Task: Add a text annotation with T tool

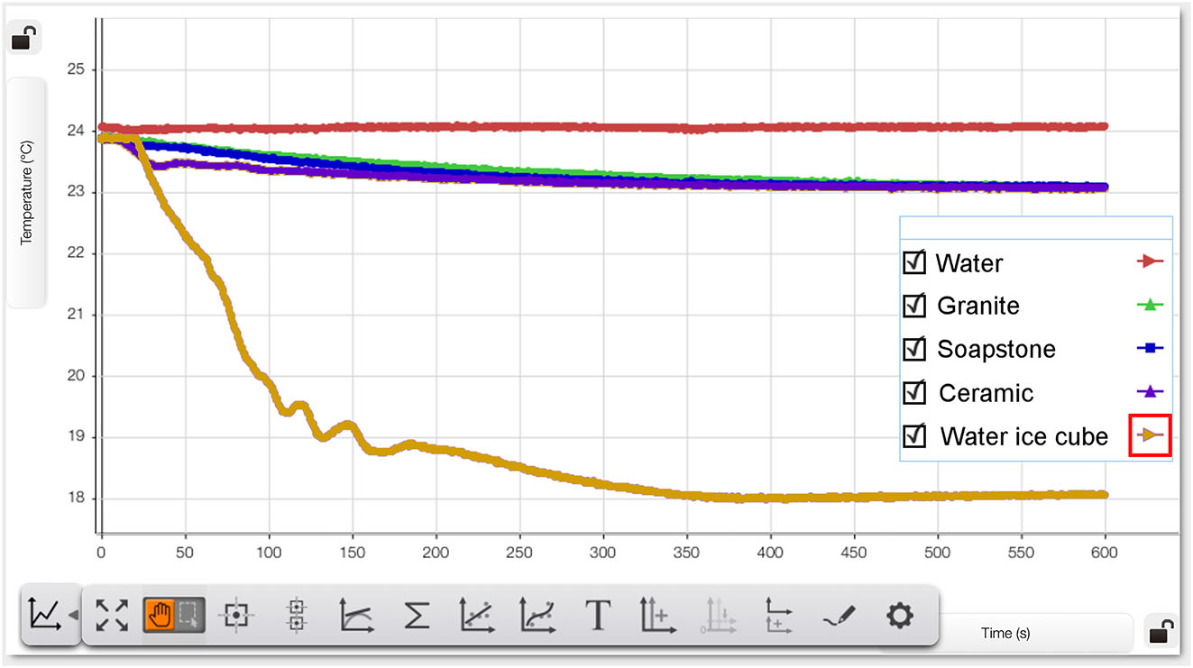Action: pyautogui.click(x=597, y=616)
